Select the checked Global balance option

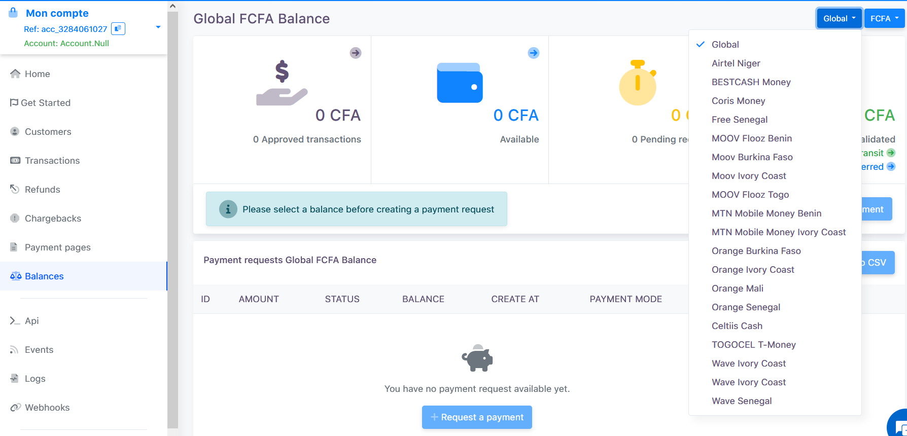pyautogui.click(x=725, y=45)
